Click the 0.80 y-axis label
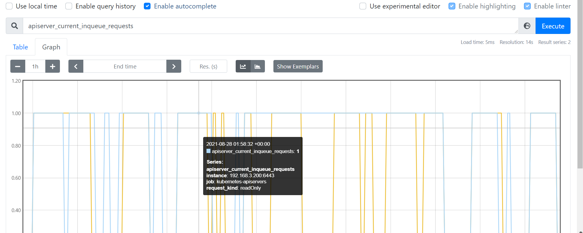Screen dimensions: 583x233 pos(16,146)
